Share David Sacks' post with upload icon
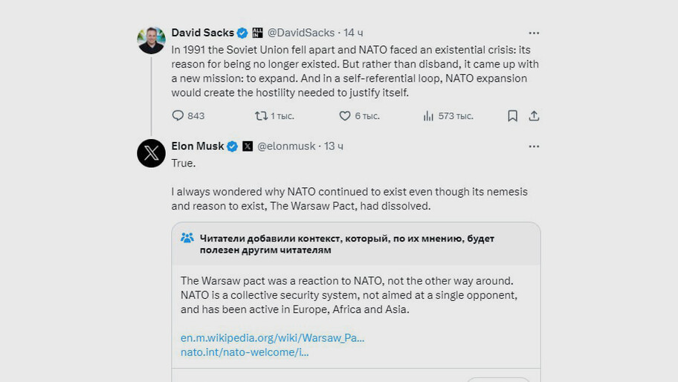The width and height of the screenshot is (678, 382). pyautogui.click(x=534, y=115)
